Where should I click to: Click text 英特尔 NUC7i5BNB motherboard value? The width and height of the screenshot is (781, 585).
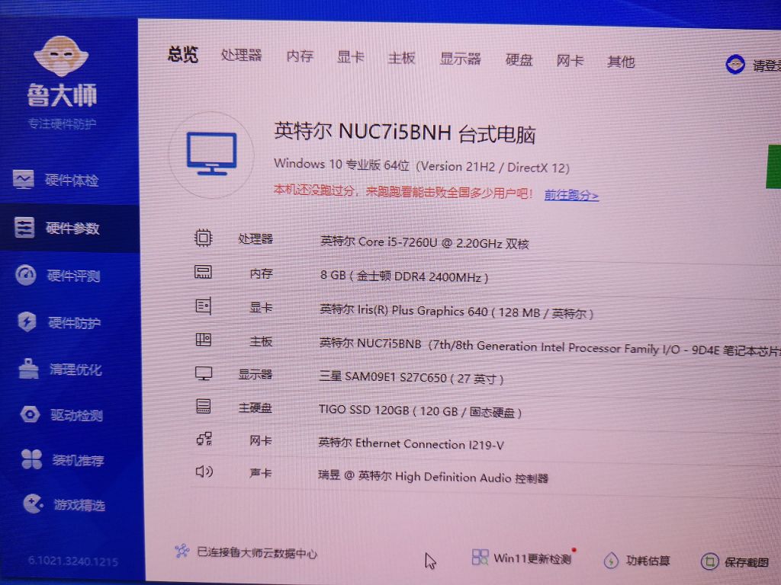coord(370,344)
